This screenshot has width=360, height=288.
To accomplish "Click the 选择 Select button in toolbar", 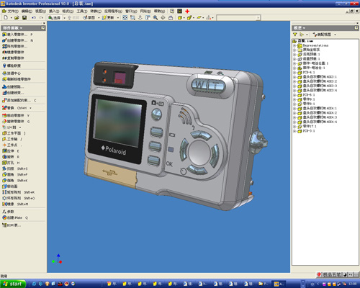I will coord(55,18).
